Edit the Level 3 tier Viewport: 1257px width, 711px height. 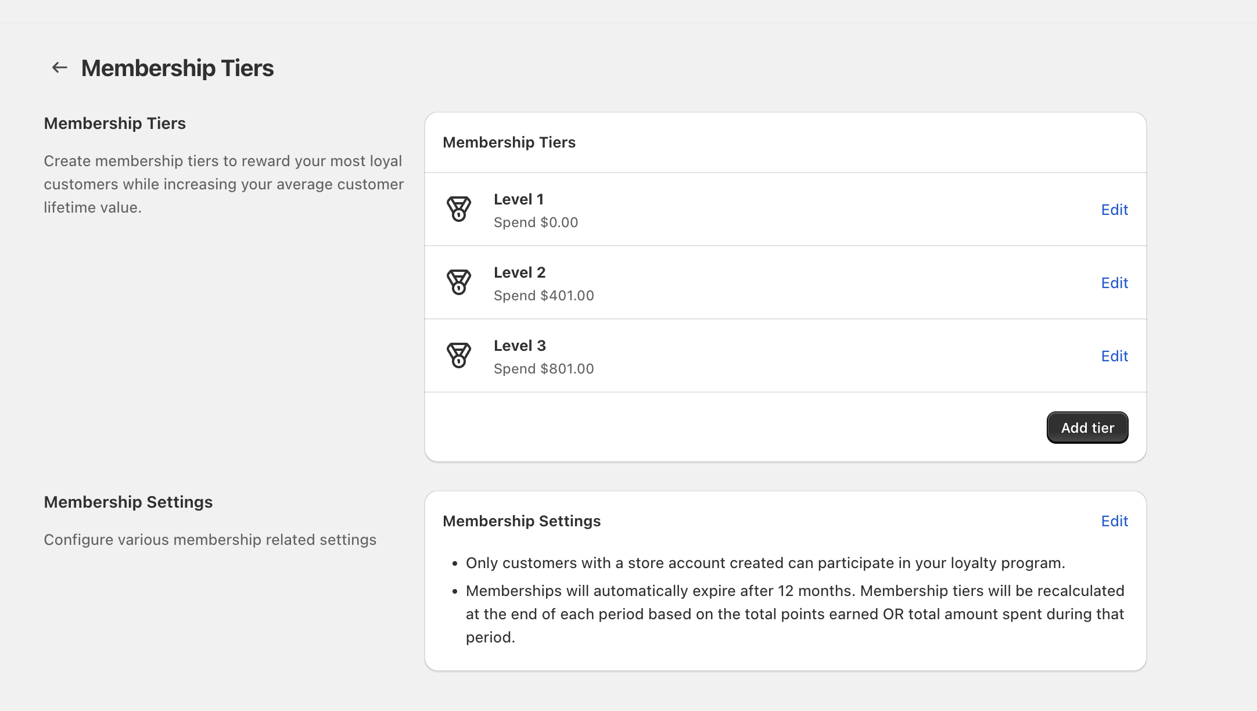(1114, 356)
